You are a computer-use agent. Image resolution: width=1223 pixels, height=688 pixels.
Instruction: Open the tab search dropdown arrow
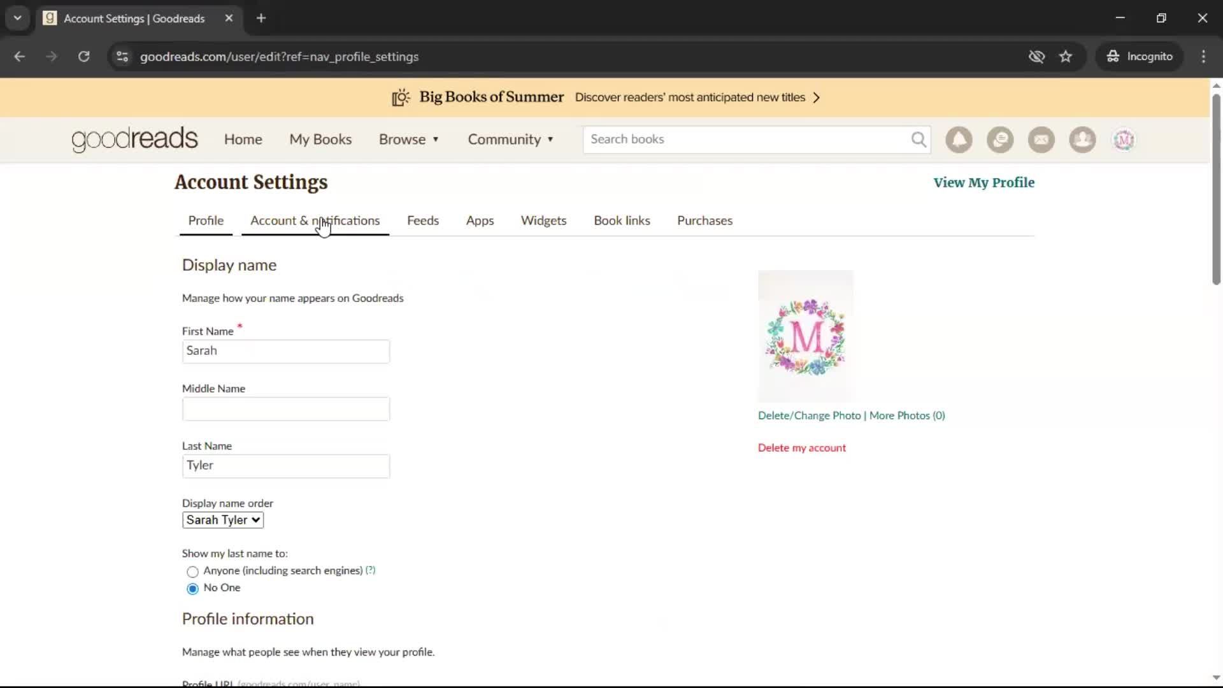point(18,18)
